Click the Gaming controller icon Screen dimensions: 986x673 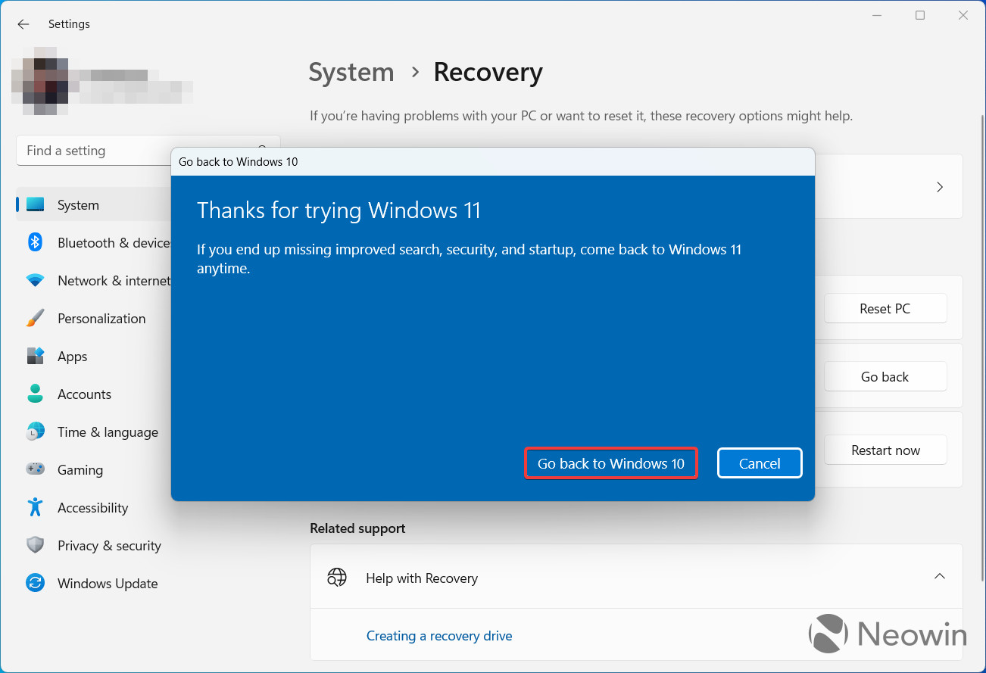point(36,470)
